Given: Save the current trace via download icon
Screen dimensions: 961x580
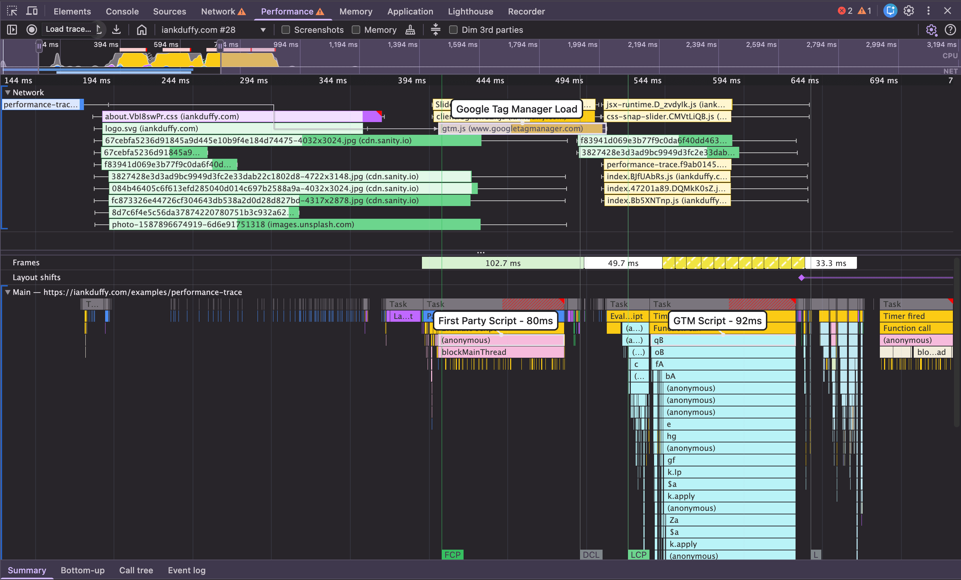Looking at the screenshot, I should pyautogui.click(x=116, y=29).
